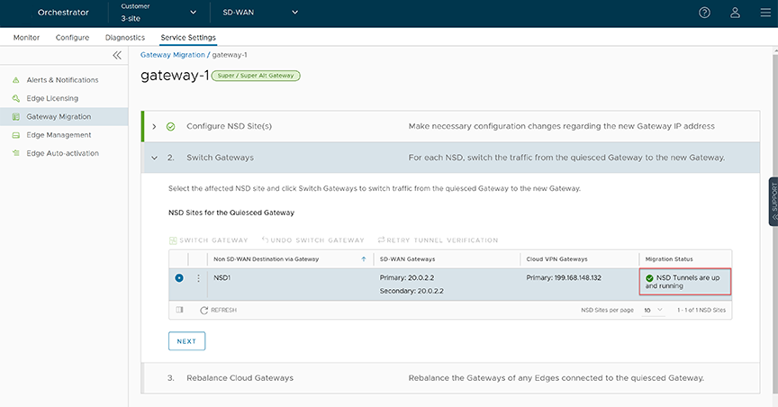Click the row actions three-dot icon for NSD1
The height and width of the screenshot is (407, 778).
click(198, 278)
